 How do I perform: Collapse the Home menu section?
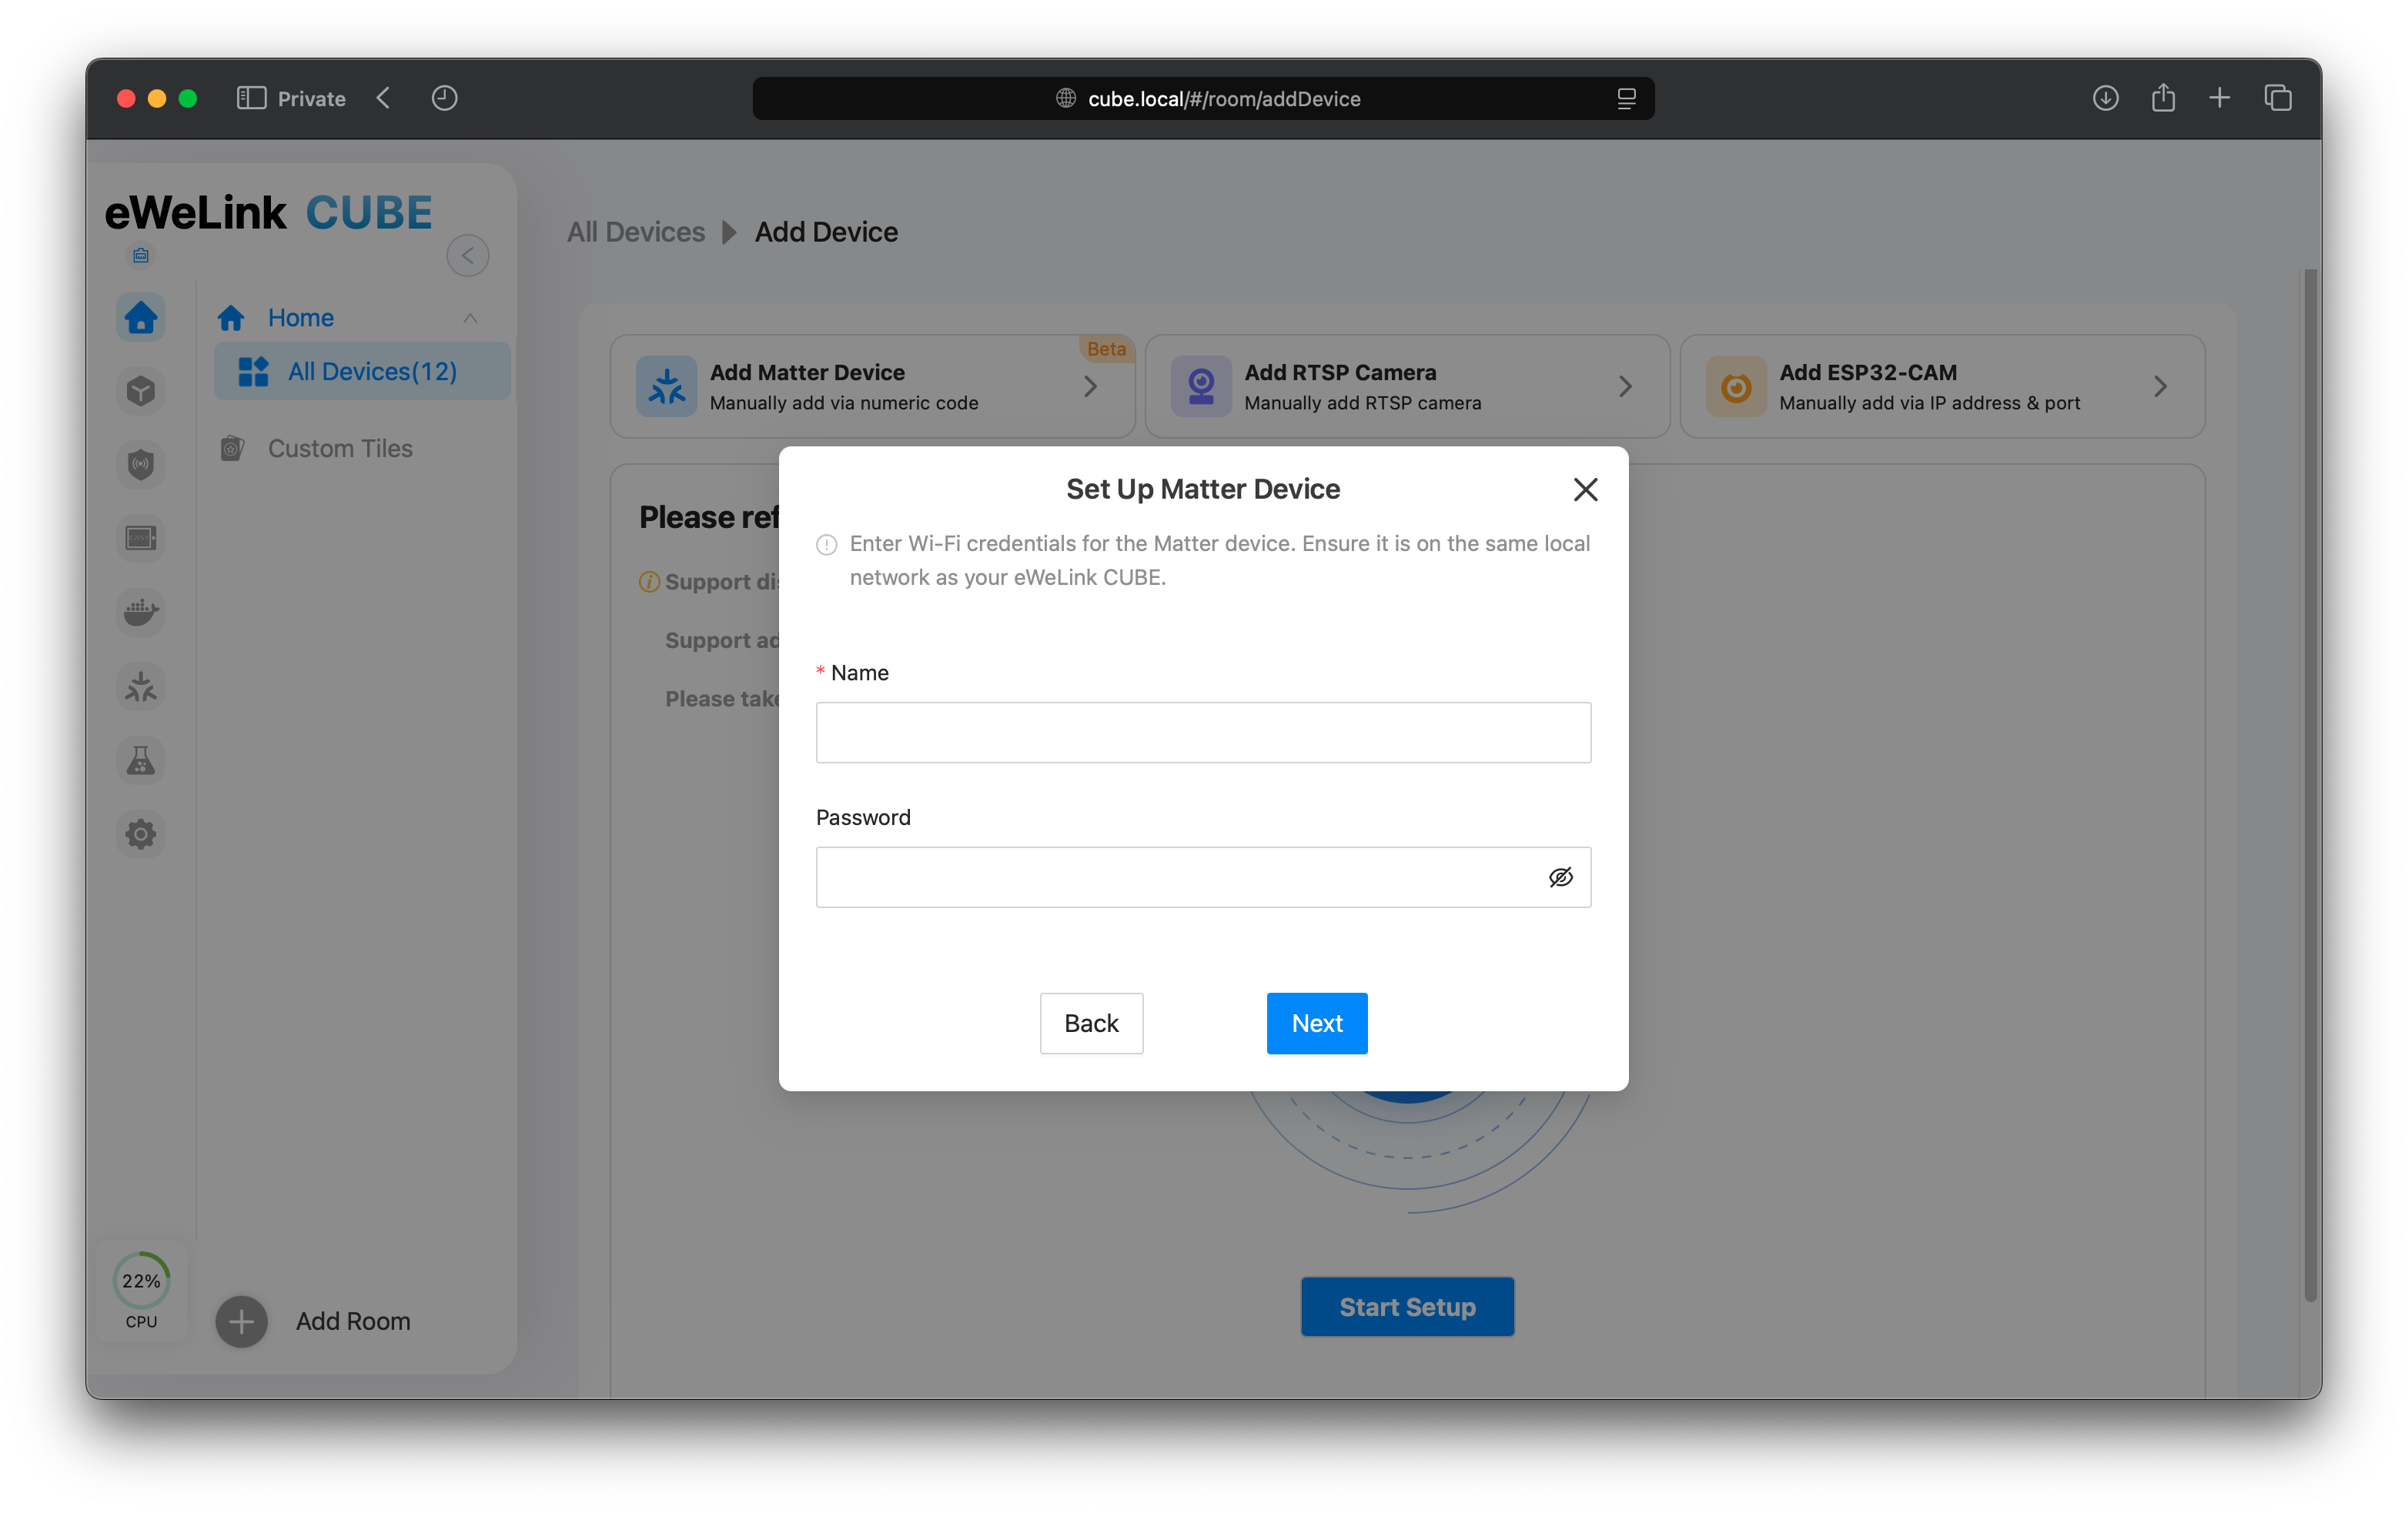click(x=470, y=318)
